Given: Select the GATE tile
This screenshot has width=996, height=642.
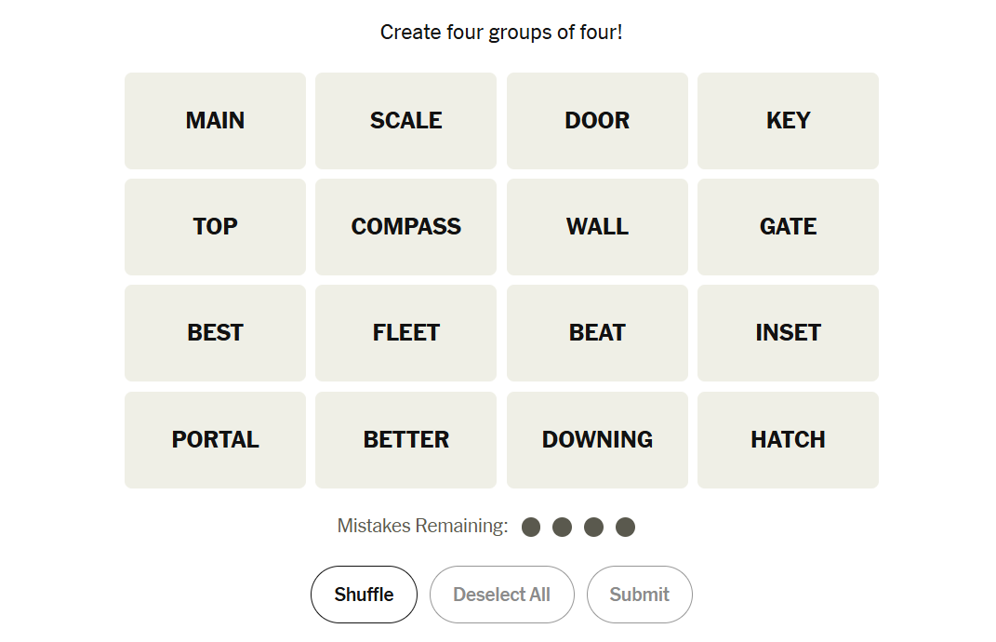Looking at the screenshot, I should point(788,227).
